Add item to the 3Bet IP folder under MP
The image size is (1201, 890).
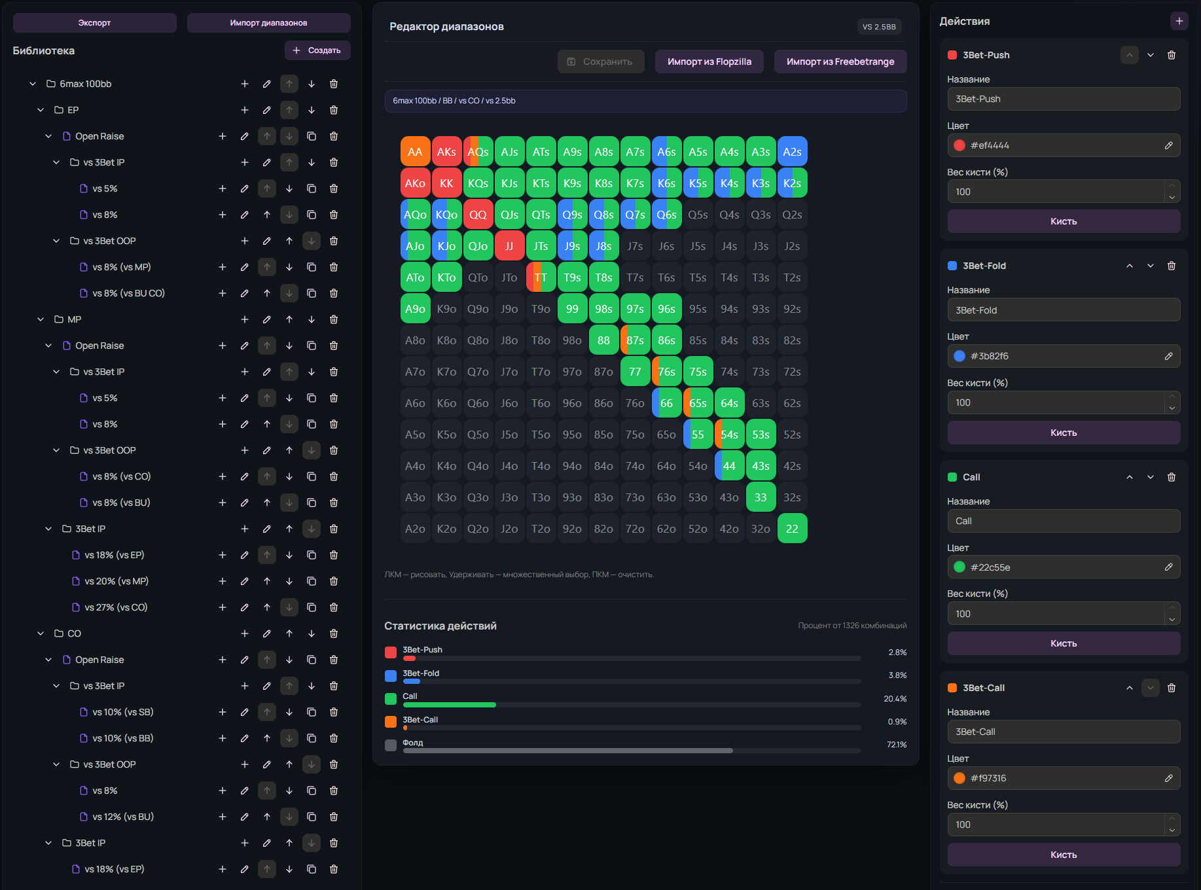[244, 529]
